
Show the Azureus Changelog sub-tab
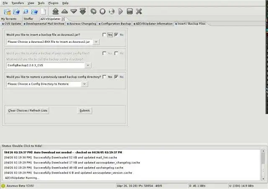tap(82, 24)
